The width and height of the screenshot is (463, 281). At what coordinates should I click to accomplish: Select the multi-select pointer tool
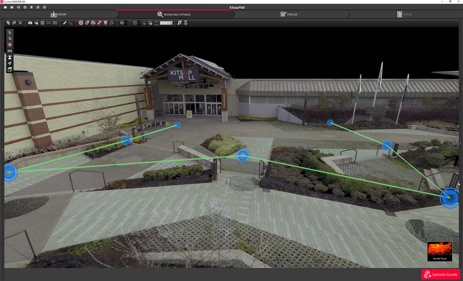(10, 39)
